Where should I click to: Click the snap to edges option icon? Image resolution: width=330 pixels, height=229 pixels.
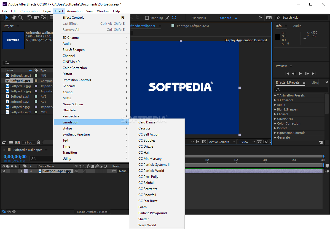point(167,18)
